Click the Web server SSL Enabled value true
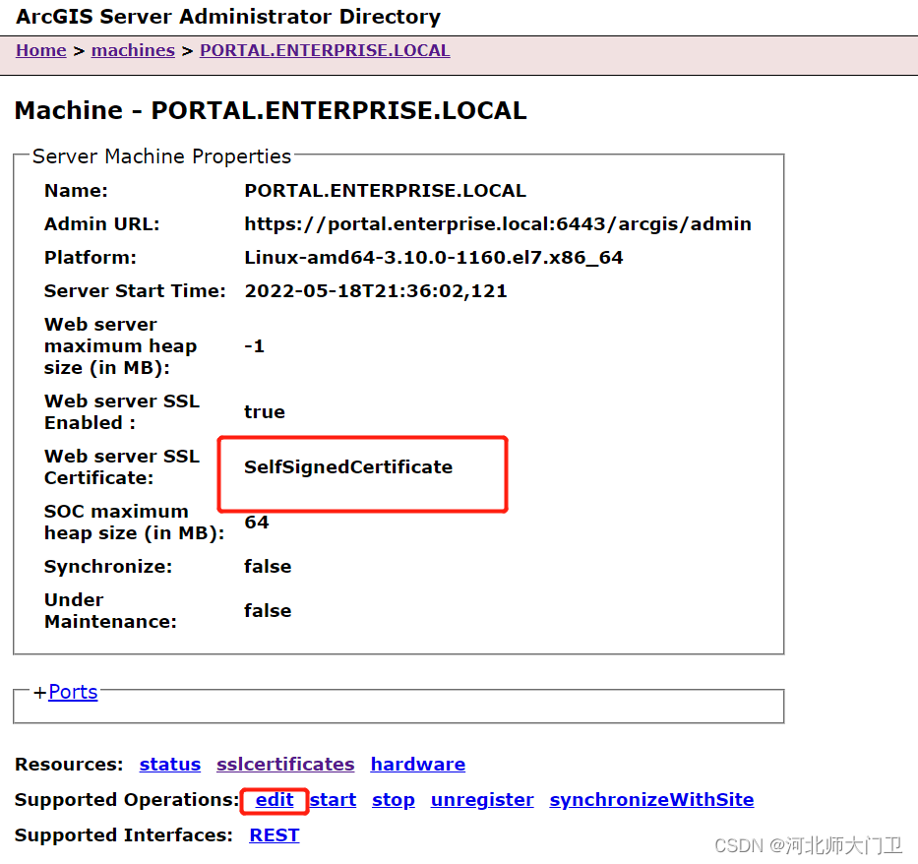 (265, 412)
